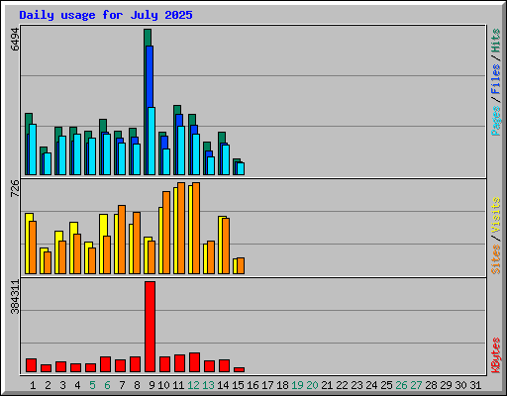Screen dimensions: 507x396
Task: Click day 31 on the x-axis
Action: click(x=475, y=385)
